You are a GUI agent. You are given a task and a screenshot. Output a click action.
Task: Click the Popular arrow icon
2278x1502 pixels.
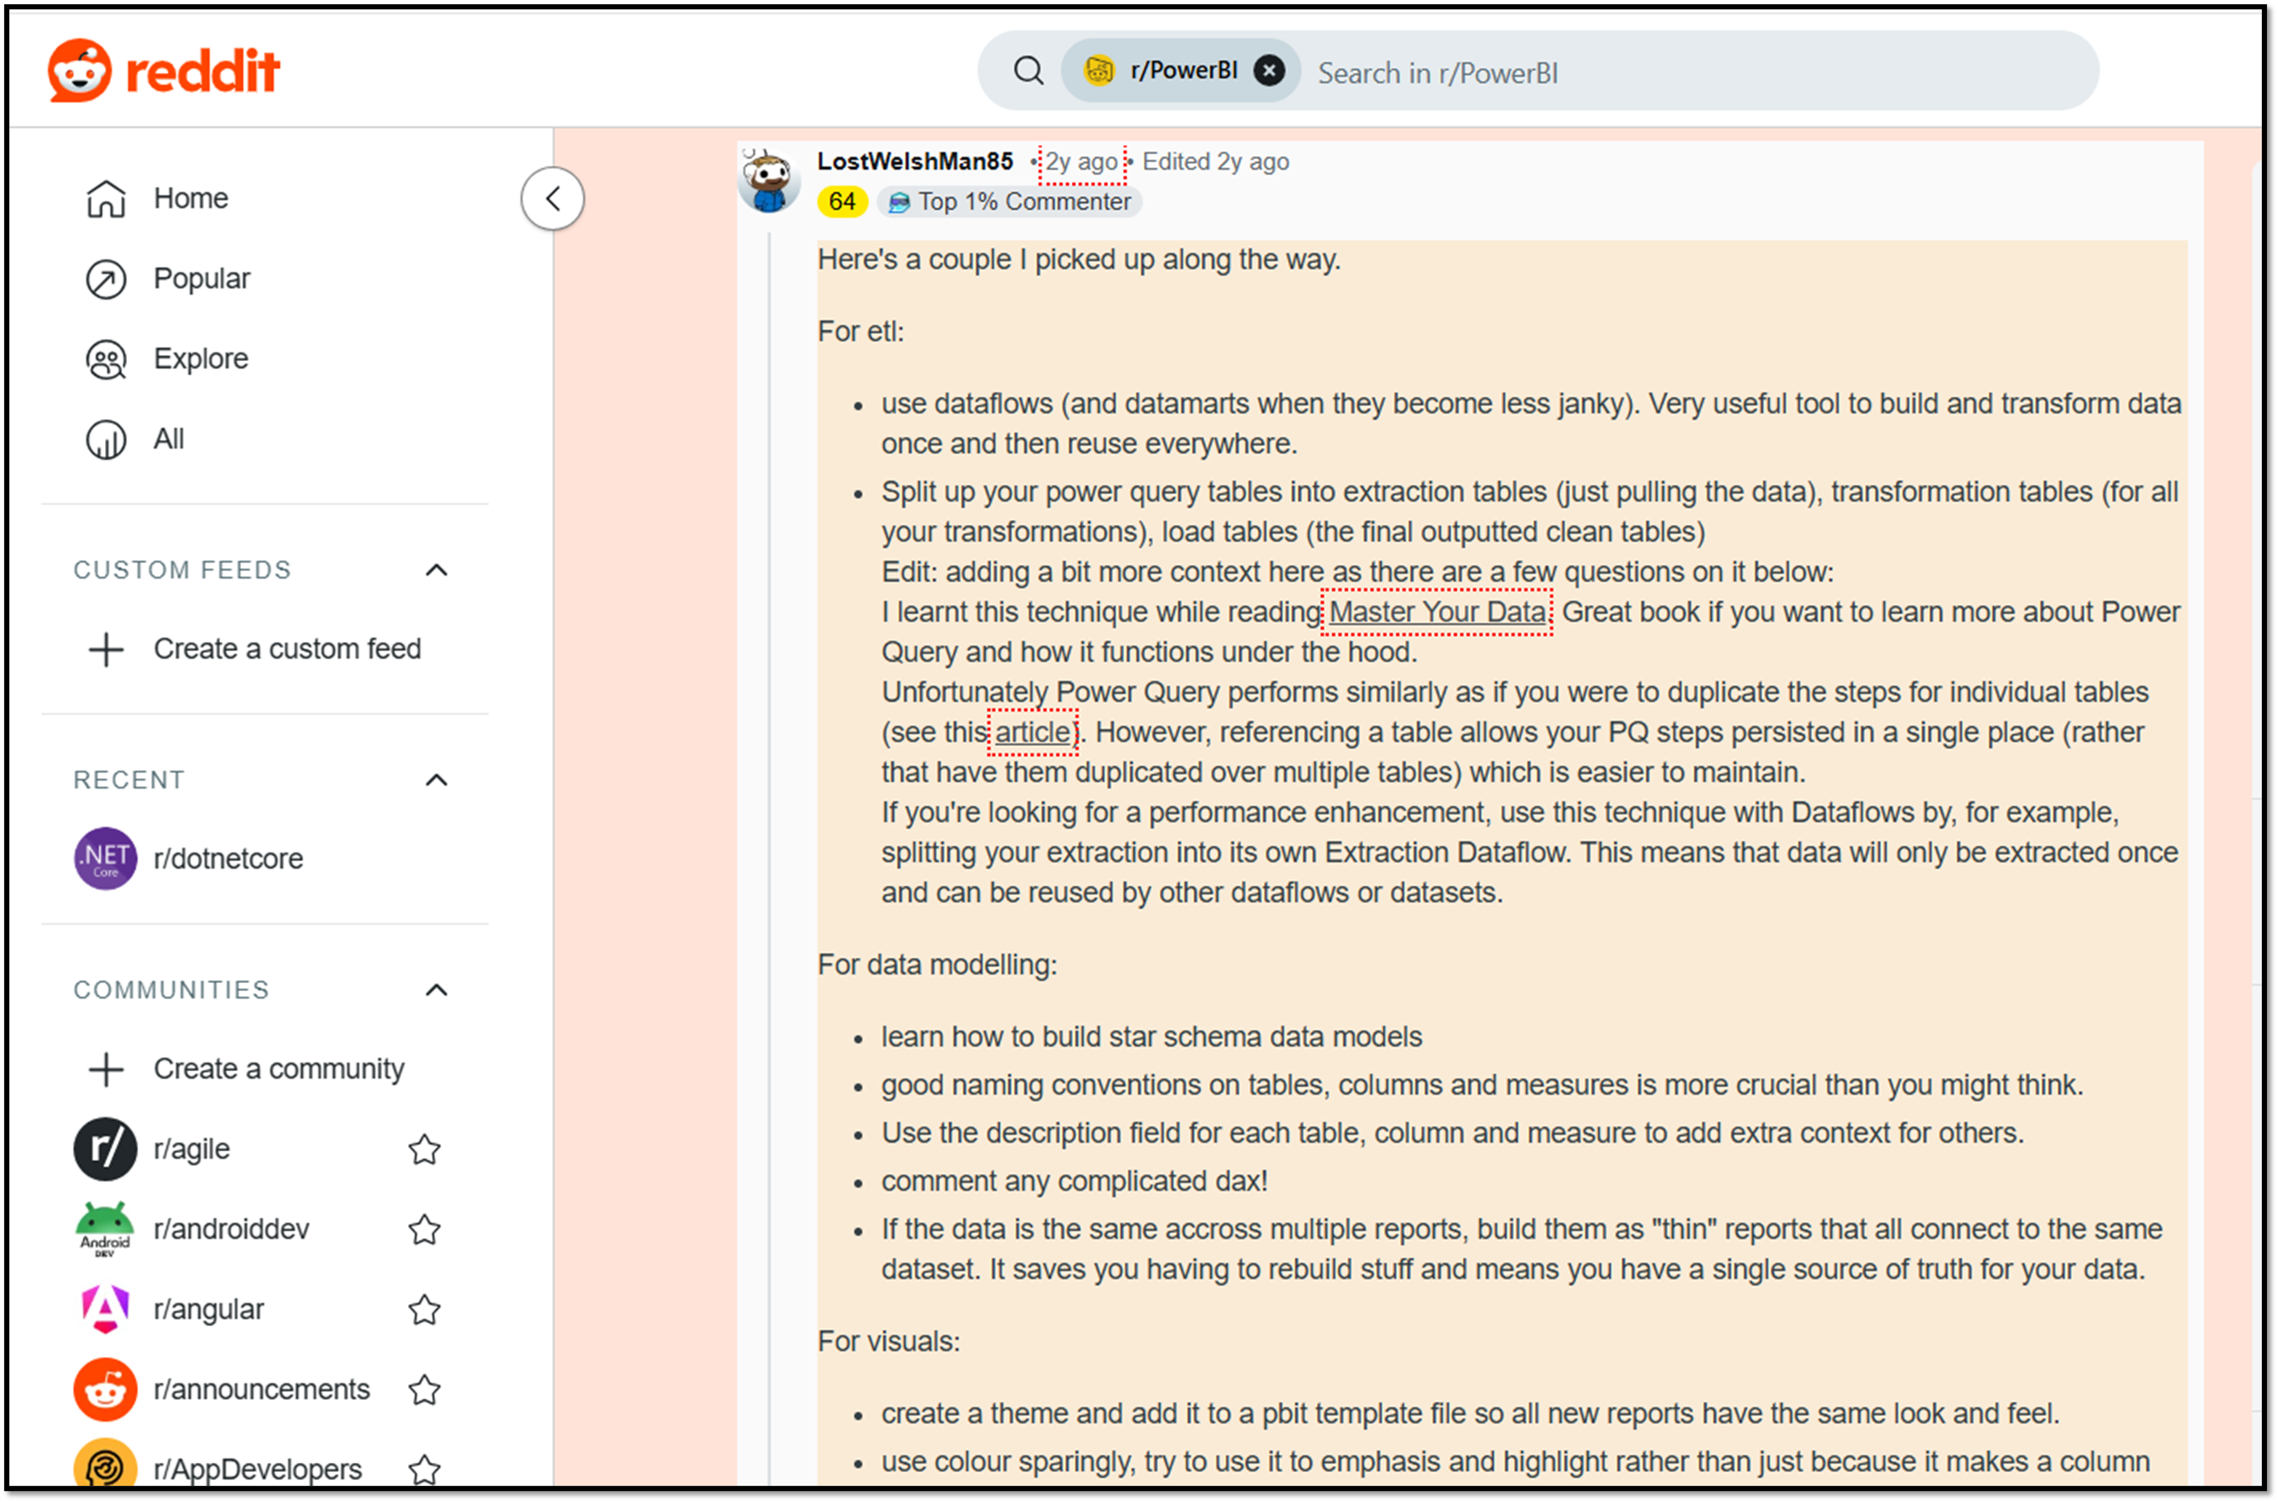(x=105, y=279)
